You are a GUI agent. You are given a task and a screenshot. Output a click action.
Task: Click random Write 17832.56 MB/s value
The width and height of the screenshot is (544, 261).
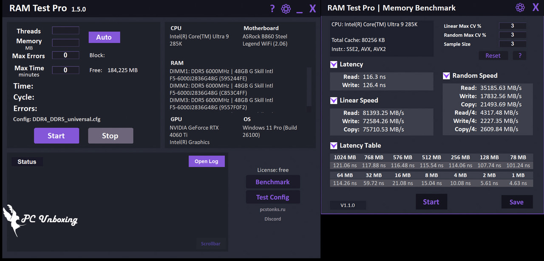(x=501, y=96)
